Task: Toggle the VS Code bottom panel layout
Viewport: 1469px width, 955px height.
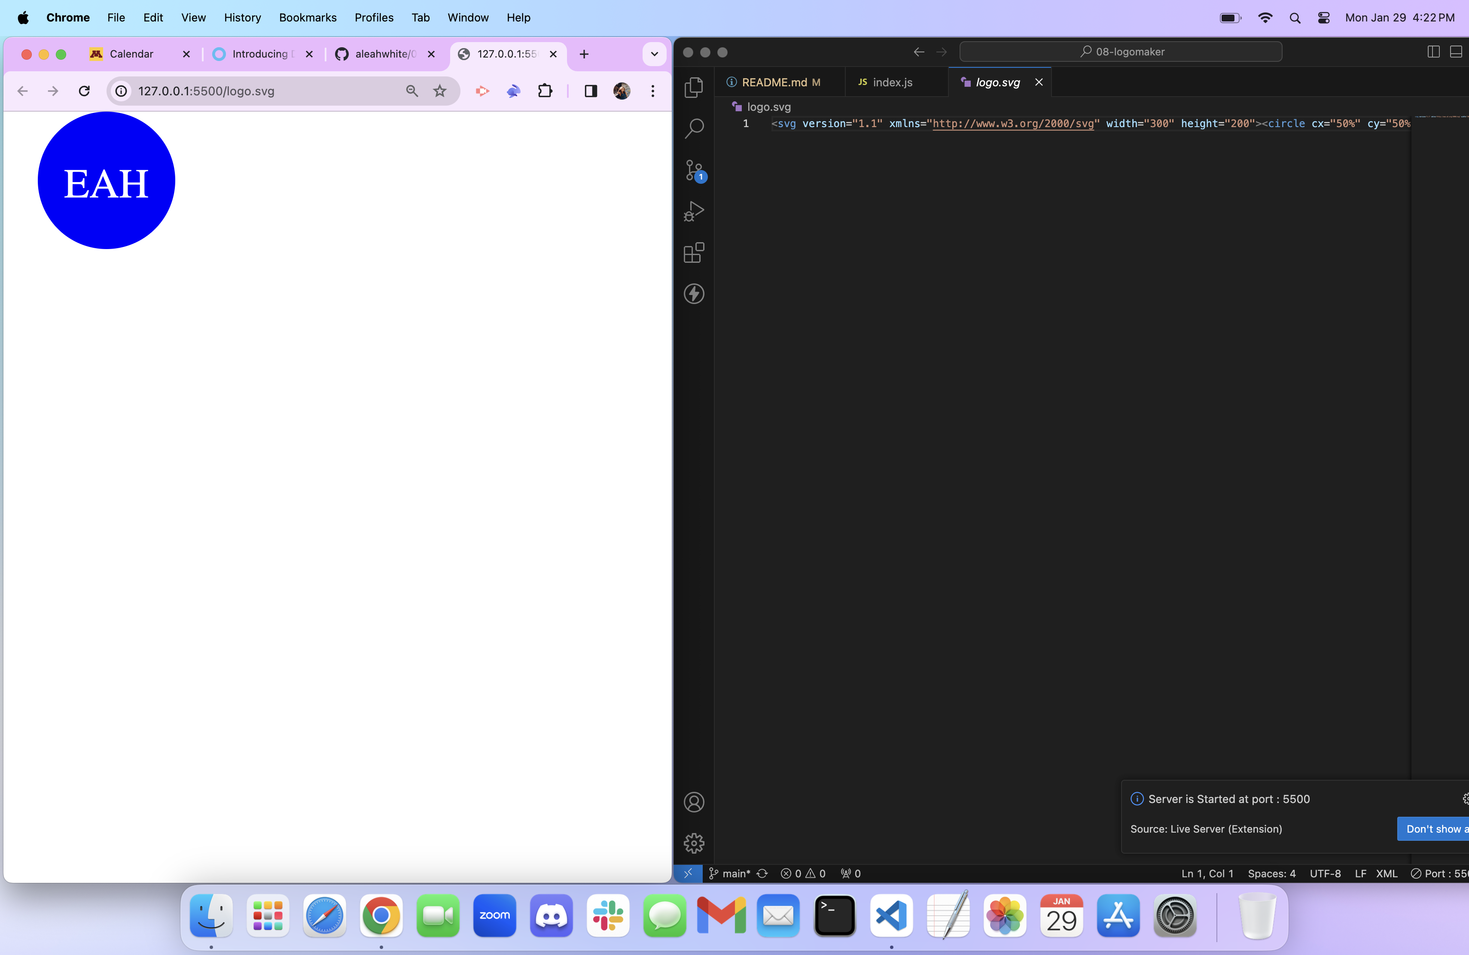Action: pos(1455,52)
